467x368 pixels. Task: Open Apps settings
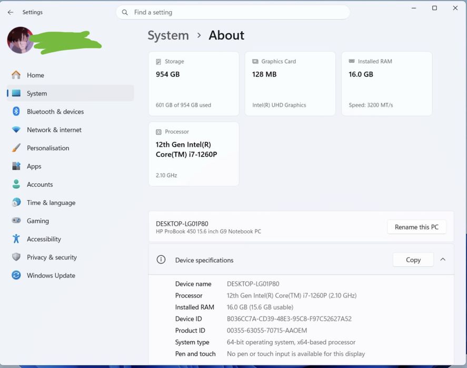pyautogui.click(x=71, y=166)
